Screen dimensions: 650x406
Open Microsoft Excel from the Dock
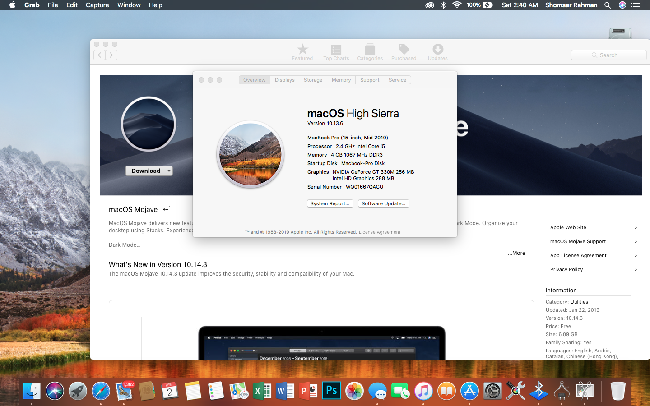tap(262, 391)
